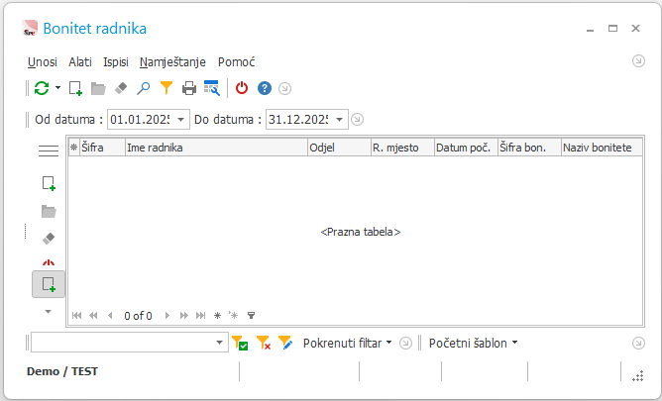Click the options arrow after Početni šablon
Viewport: 662px width, 401px height.
click(638, 344)
